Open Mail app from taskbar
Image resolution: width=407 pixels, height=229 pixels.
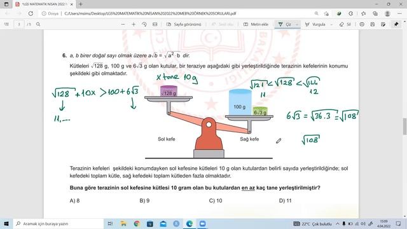pyautogui.click(x=163, y=223)
